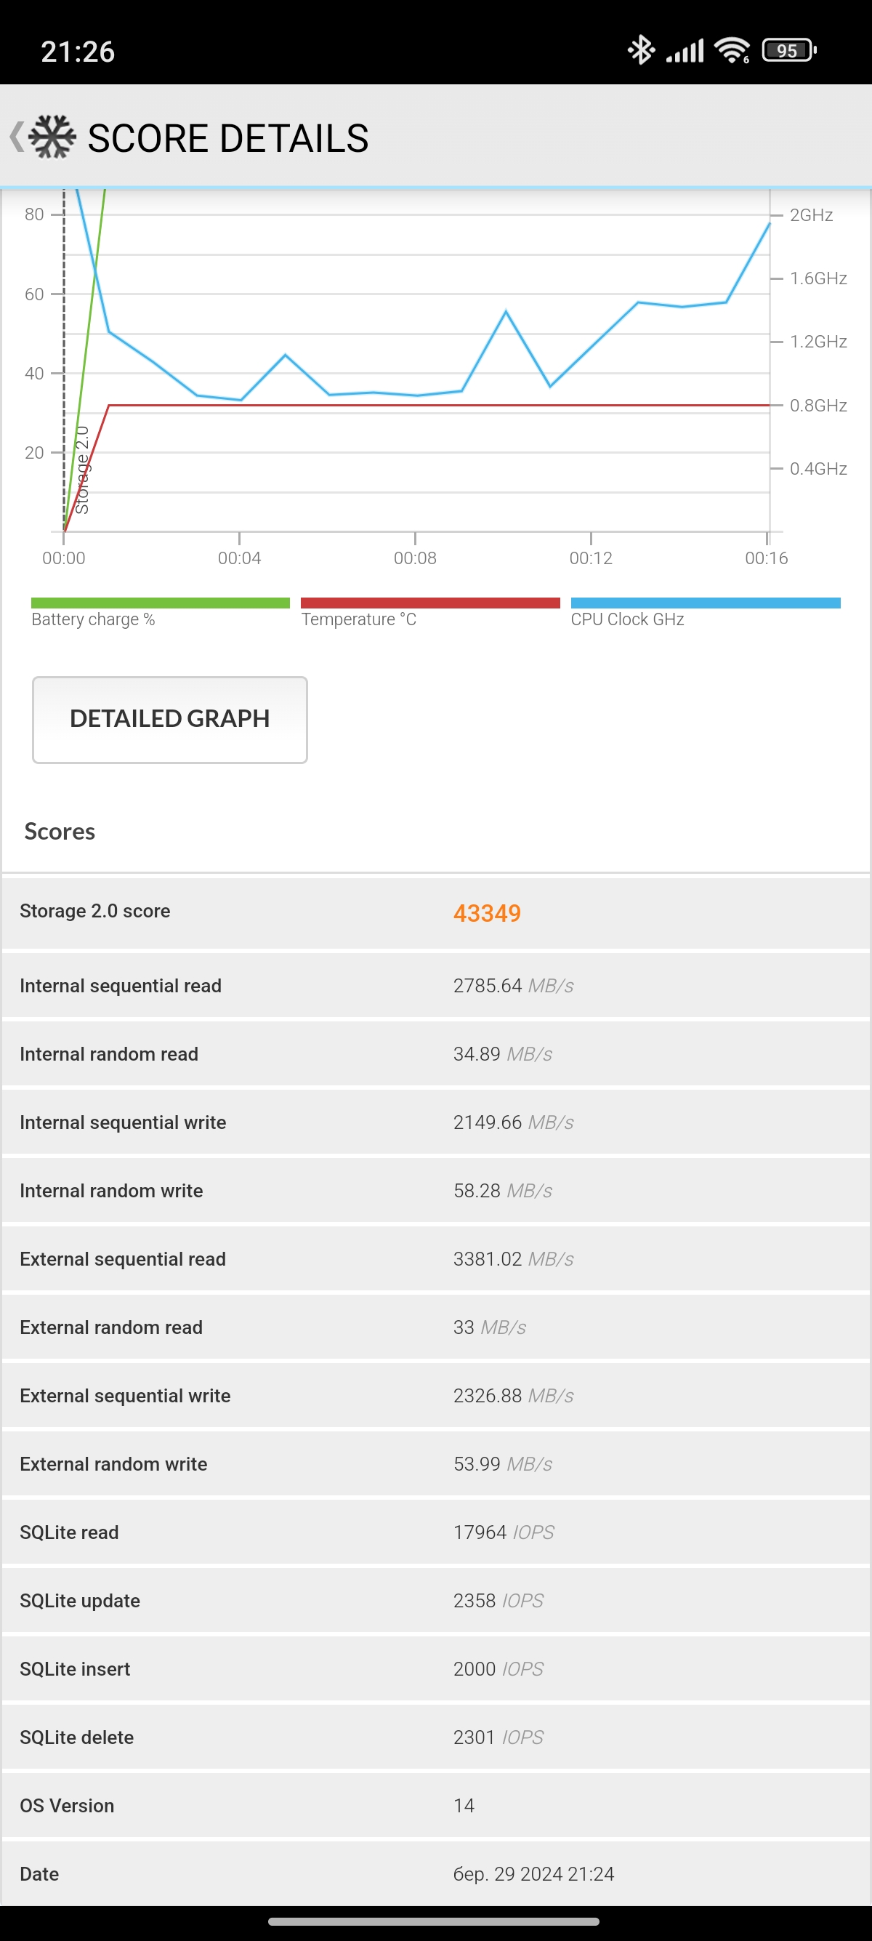Open the Detailed Graph button

(169, 720)
